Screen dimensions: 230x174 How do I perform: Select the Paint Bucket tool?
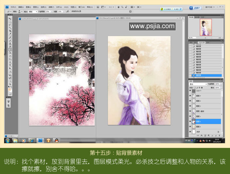coord(10,53)
